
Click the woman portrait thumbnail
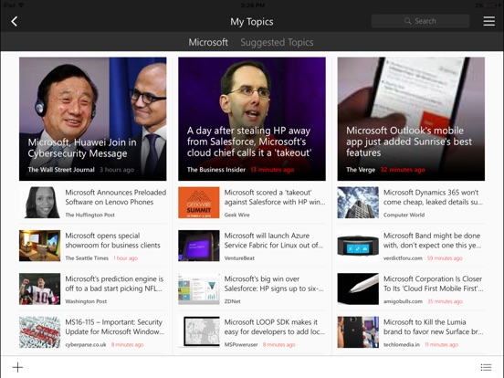tap(40, 203)
